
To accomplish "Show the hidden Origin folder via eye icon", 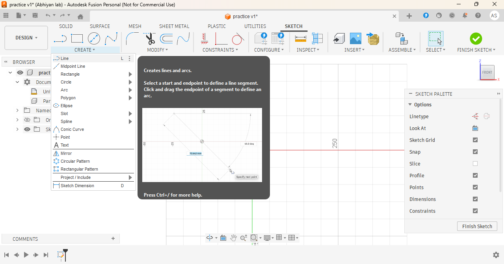I will 27,120.
